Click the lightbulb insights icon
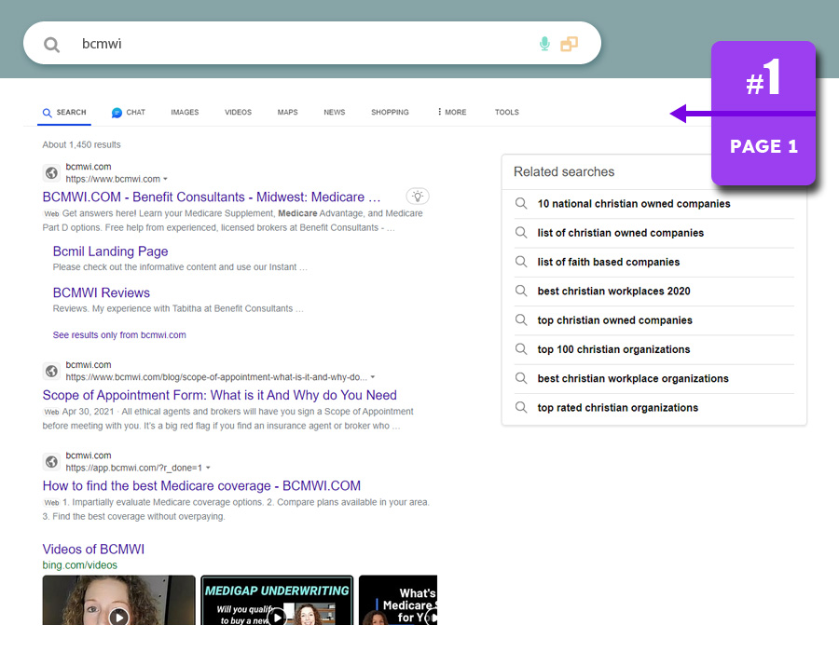The height and width of the screenshot is (652, 839). pos(418,197)
